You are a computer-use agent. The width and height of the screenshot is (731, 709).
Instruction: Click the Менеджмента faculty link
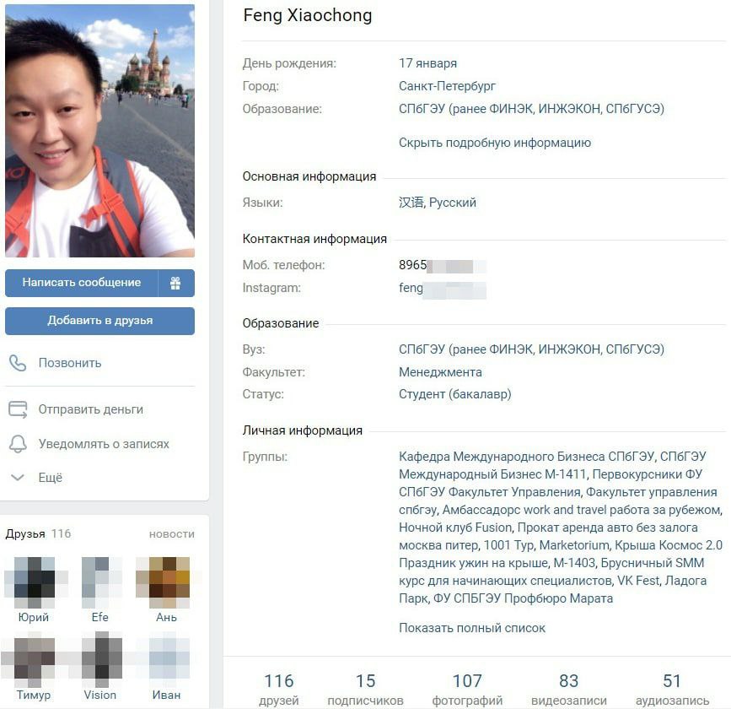[x=440, y=372]
